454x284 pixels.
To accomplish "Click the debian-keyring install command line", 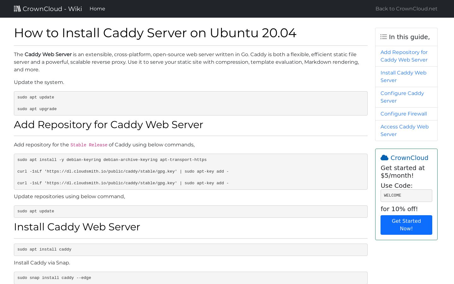I will (112, 160).
